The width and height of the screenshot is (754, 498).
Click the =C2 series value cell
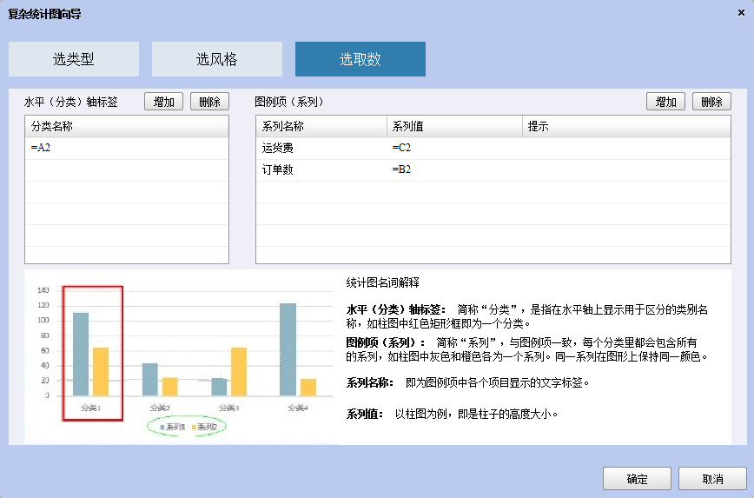coord(453,149)
